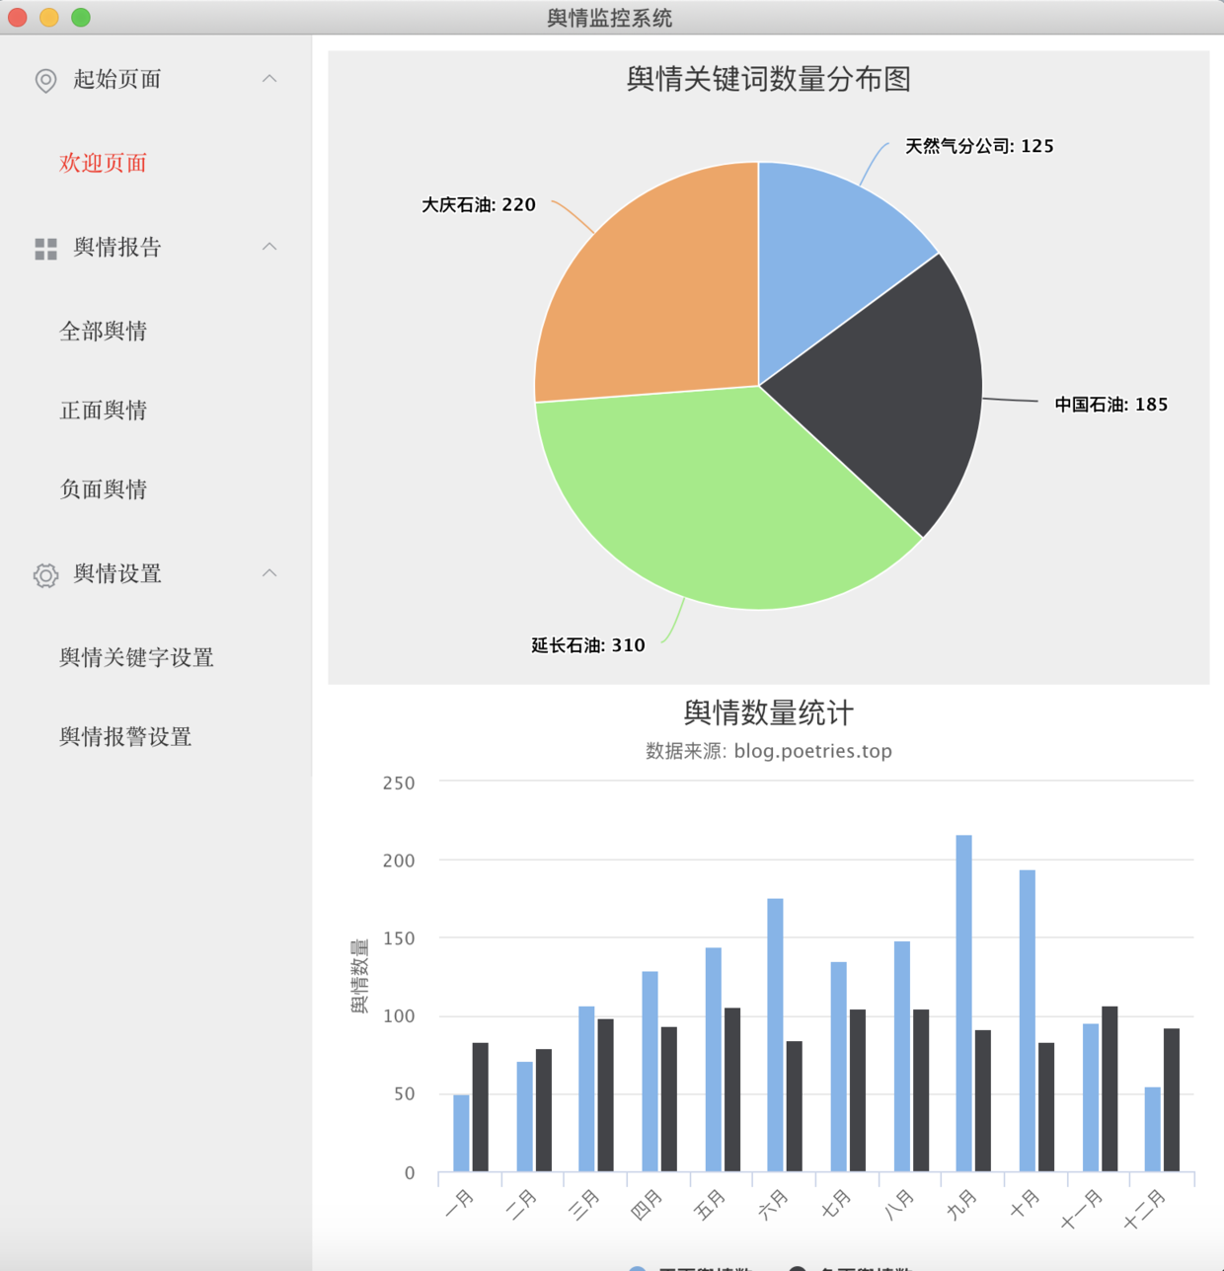The width and height of the screenshot is (1224, 1271).
Task: Click the 舆情设置 menu header text
Action: [116, 573]
